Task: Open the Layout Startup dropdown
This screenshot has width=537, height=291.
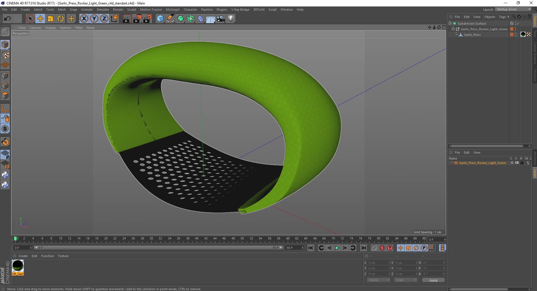Action: click(x=513, y=9)
